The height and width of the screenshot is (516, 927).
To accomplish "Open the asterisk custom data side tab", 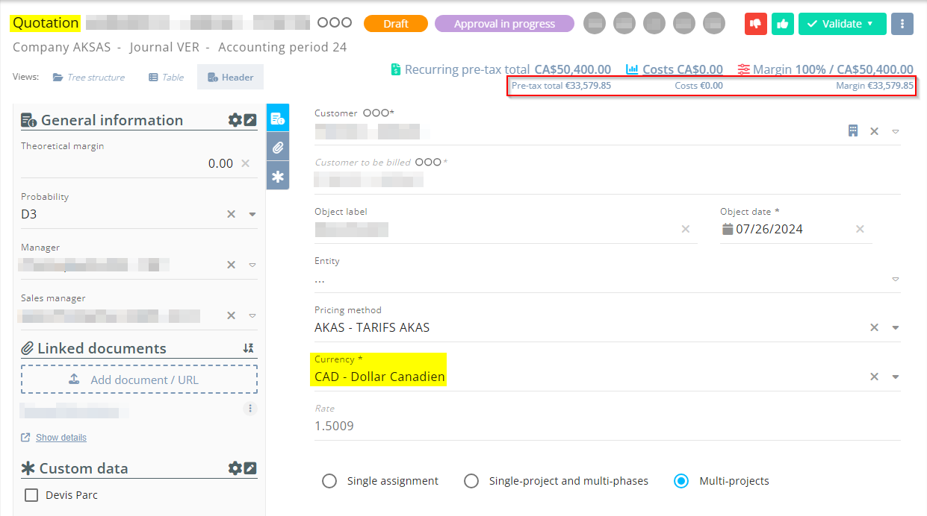I will tap(278, 177).
